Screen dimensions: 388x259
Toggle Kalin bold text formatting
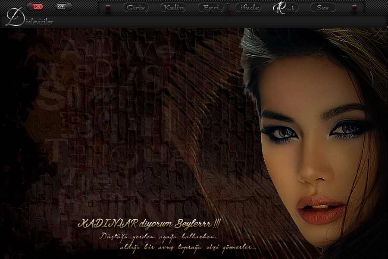point(173,7)
